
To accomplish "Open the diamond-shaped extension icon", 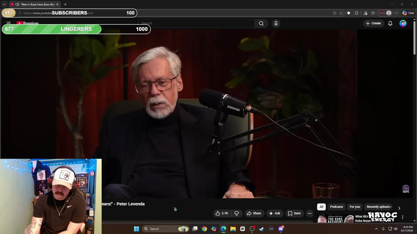I will click(x=349, y=13).
